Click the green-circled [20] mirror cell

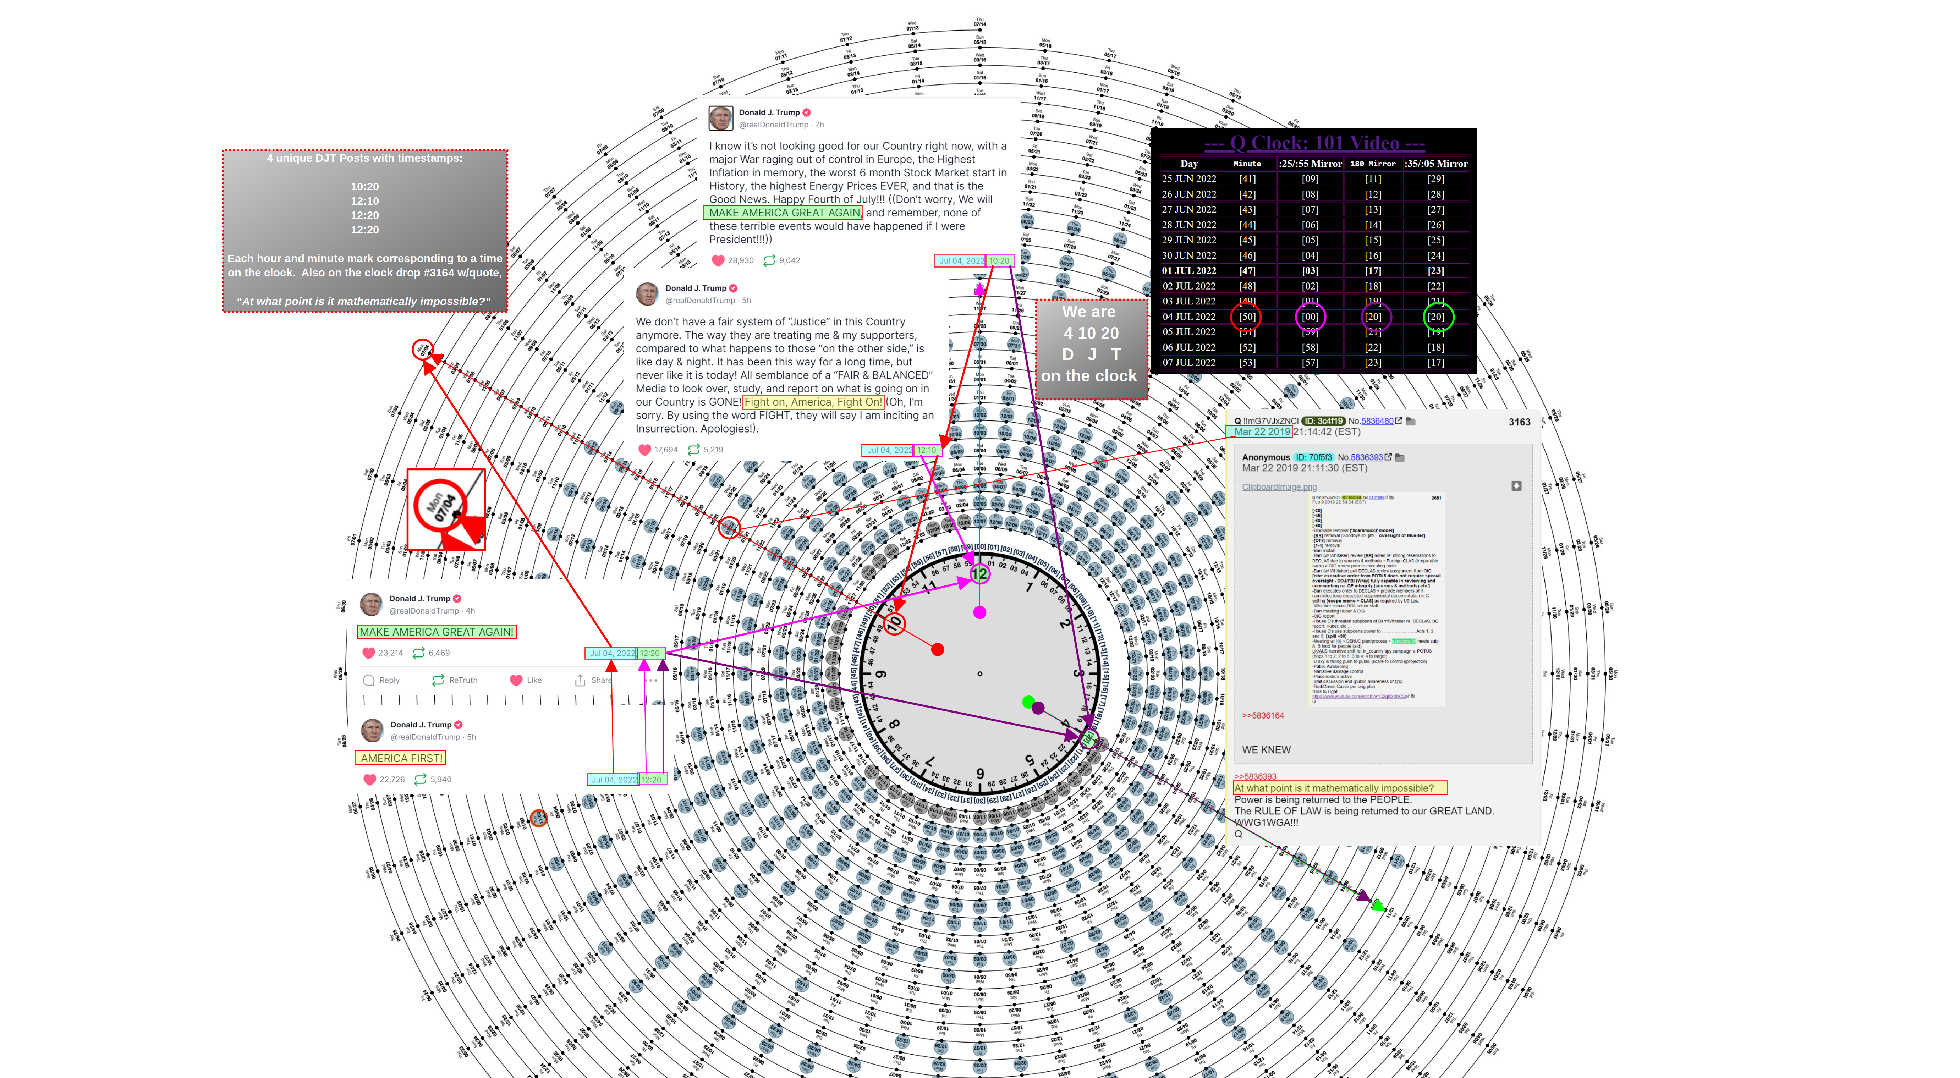[1437, 317]
